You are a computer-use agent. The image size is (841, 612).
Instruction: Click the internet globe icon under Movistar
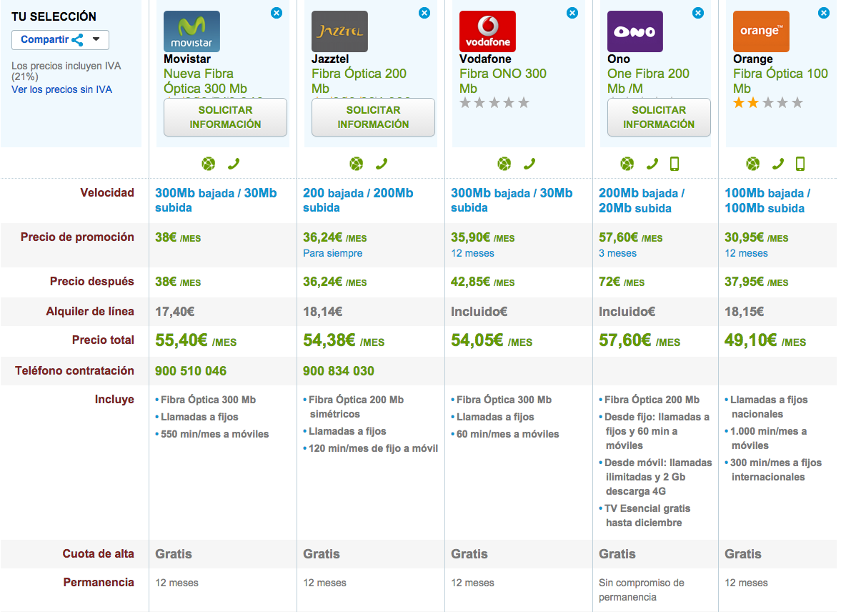coord(209,164)
